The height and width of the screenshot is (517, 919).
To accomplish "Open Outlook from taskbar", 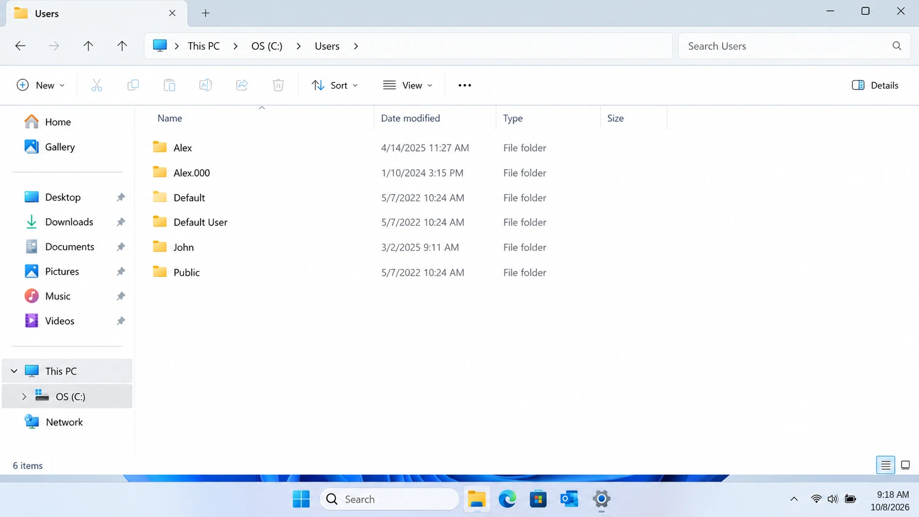I will 569,499.
